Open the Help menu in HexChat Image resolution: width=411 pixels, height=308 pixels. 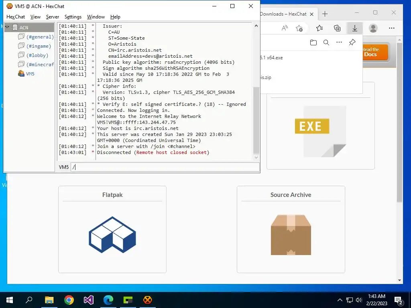(115, 17)
